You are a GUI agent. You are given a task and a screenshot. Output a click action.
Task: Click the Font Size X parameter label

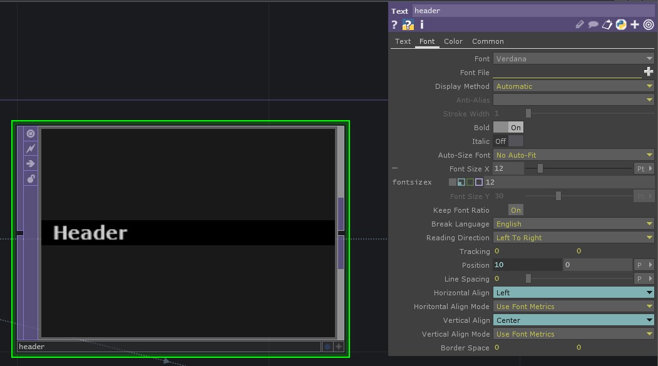click(469, 169)
